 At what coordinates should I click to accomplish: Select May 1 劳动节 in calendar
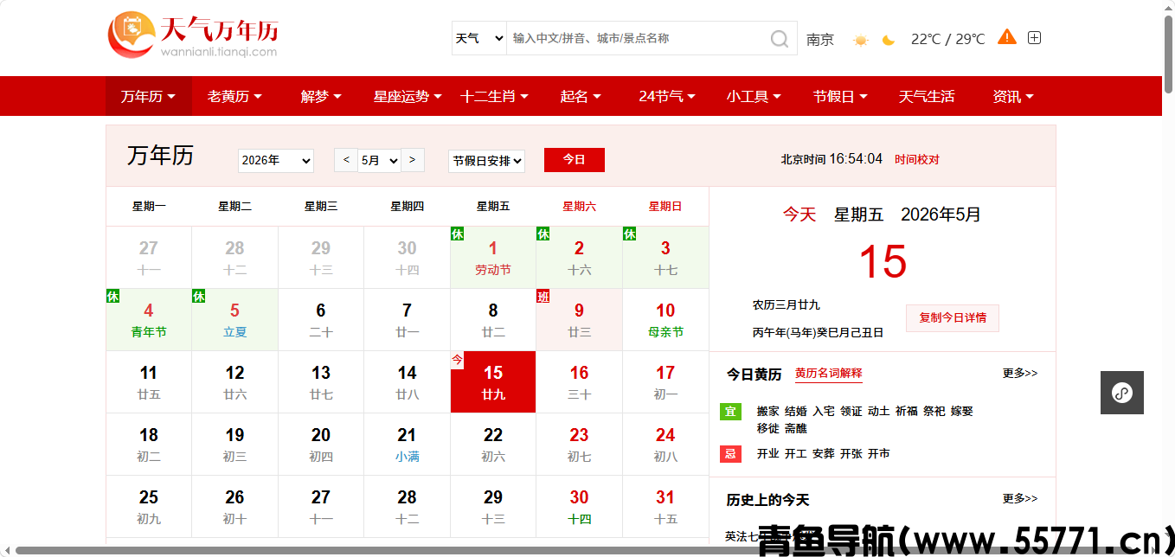(493, 258)
